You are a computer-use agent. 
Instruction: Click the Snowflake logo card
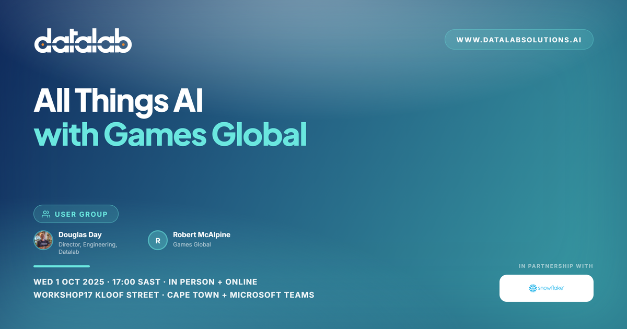click(547, 288)
